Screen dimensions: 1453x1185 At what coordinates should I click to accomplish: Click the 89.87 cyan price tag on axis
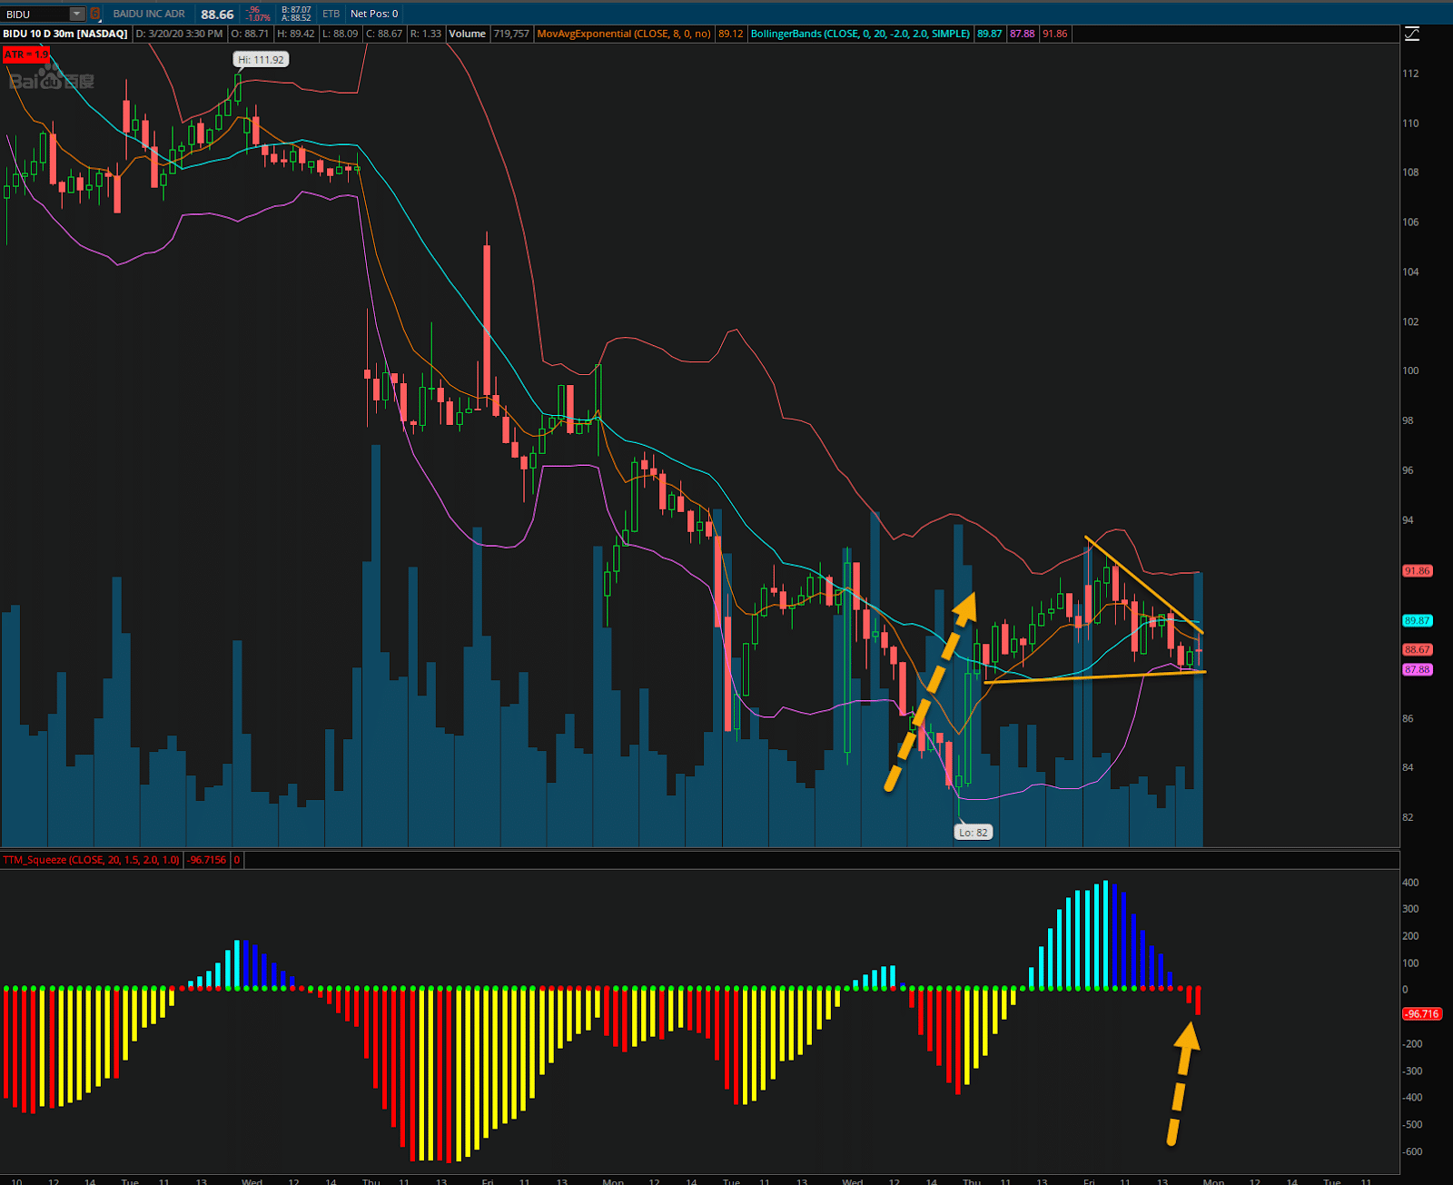pos(1418,621)
